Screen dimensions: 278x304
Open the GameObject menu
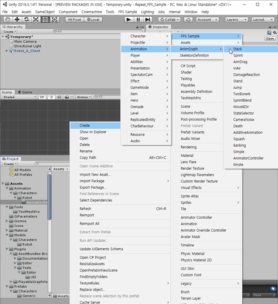coord(45,12)
